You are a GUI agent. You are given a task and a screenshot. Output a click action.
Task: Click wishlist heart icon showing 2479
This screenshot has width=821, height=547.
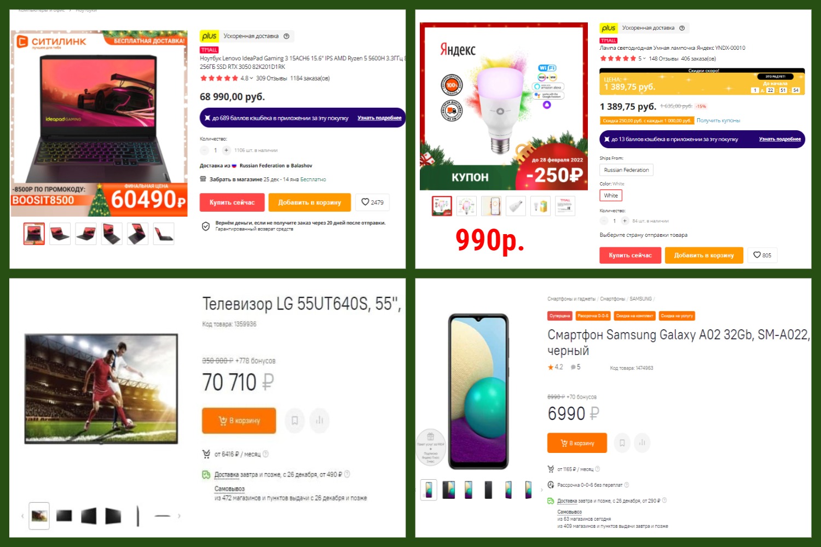click(372, 202)
